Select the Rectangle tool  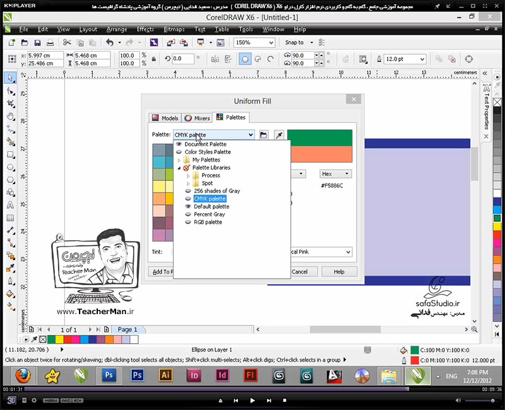point(11,155)
